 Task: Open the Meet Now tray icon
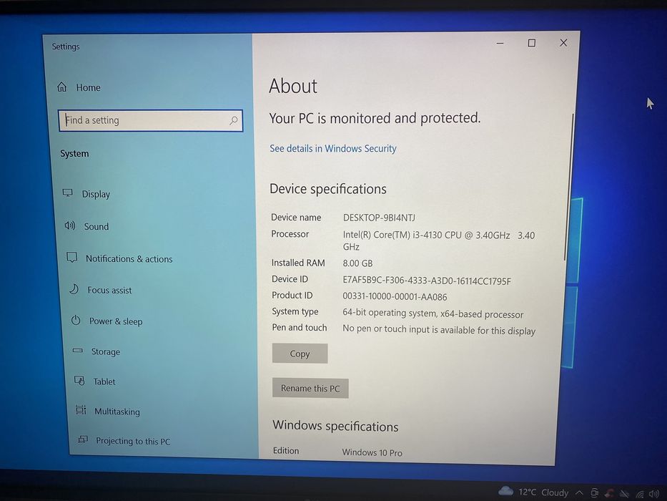coord(595,493)
